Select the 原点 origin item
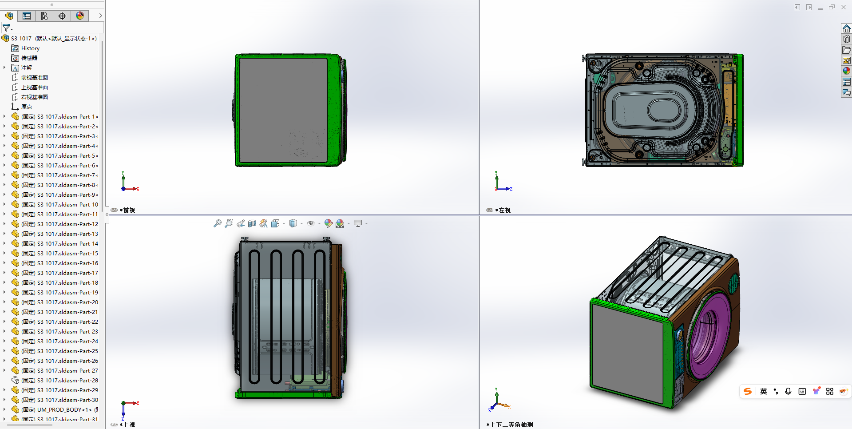This screenshot has height=429, width=852. pyautogui.click(x=22, y=107)
